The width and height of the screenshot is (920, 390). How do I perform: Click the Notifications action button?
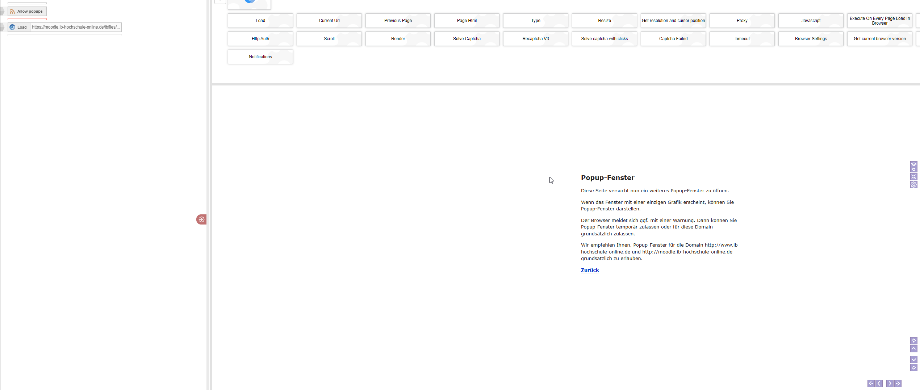tap(260, 57)
